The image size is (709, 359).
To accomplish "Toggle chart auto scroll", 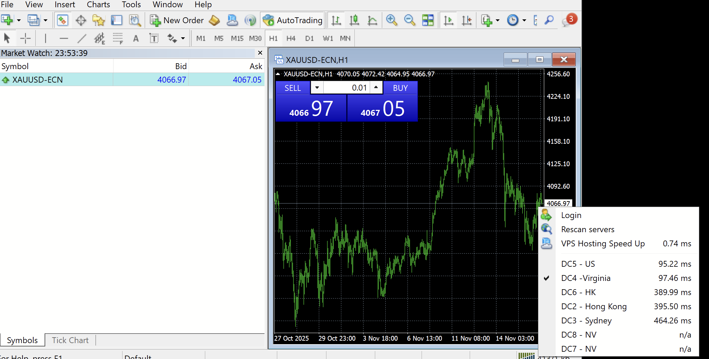I will point(449,20).
